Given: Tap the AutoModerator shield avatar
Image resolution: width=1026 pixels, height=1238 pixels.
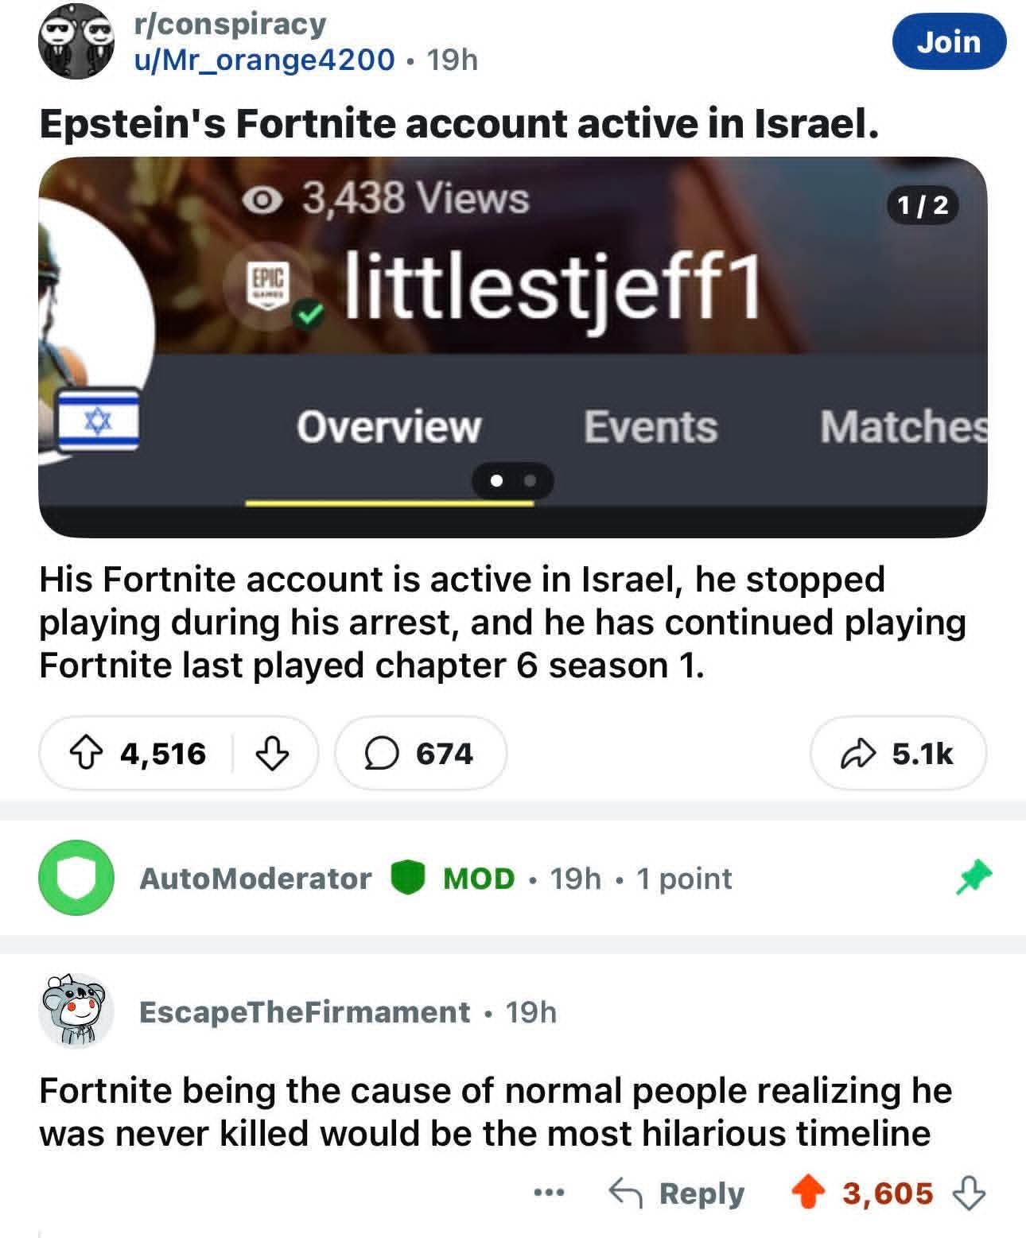Looking at the screenshot, I should click(x=76, y=878).
